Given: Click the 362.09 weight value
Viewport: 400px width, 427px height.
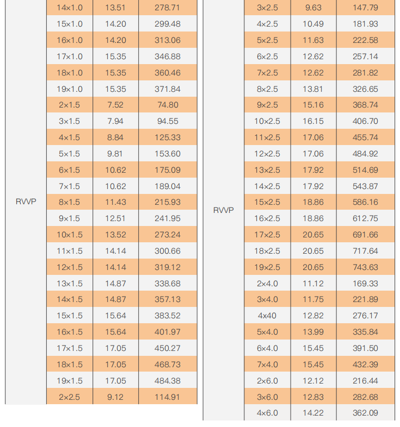Looking at the screenshot, I should coord(365,413).
